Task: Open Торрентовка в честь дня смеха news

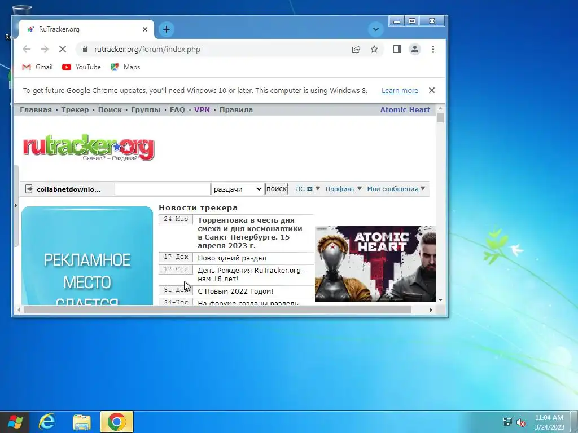Action: [x=250, y=233]
